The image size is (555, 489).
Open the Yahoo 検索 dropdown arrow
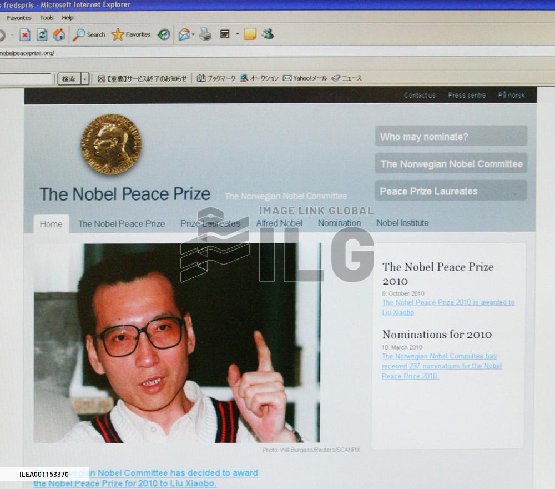click(x=84, y=78)
